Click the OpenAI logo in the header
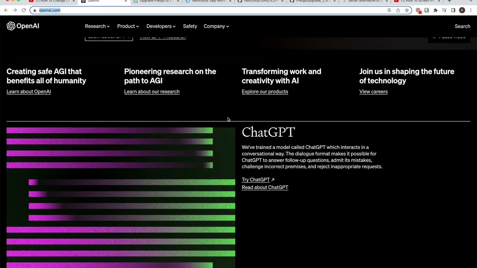477x268 pixels. (x=23, y=26)
